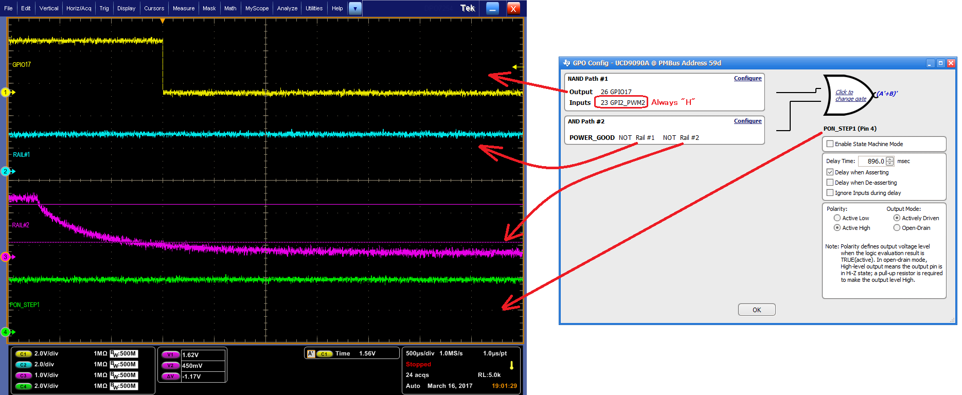Screen dimensions: 962x395
Task: Uncheck Delay when Asserting
Action: tap(830, 172)
